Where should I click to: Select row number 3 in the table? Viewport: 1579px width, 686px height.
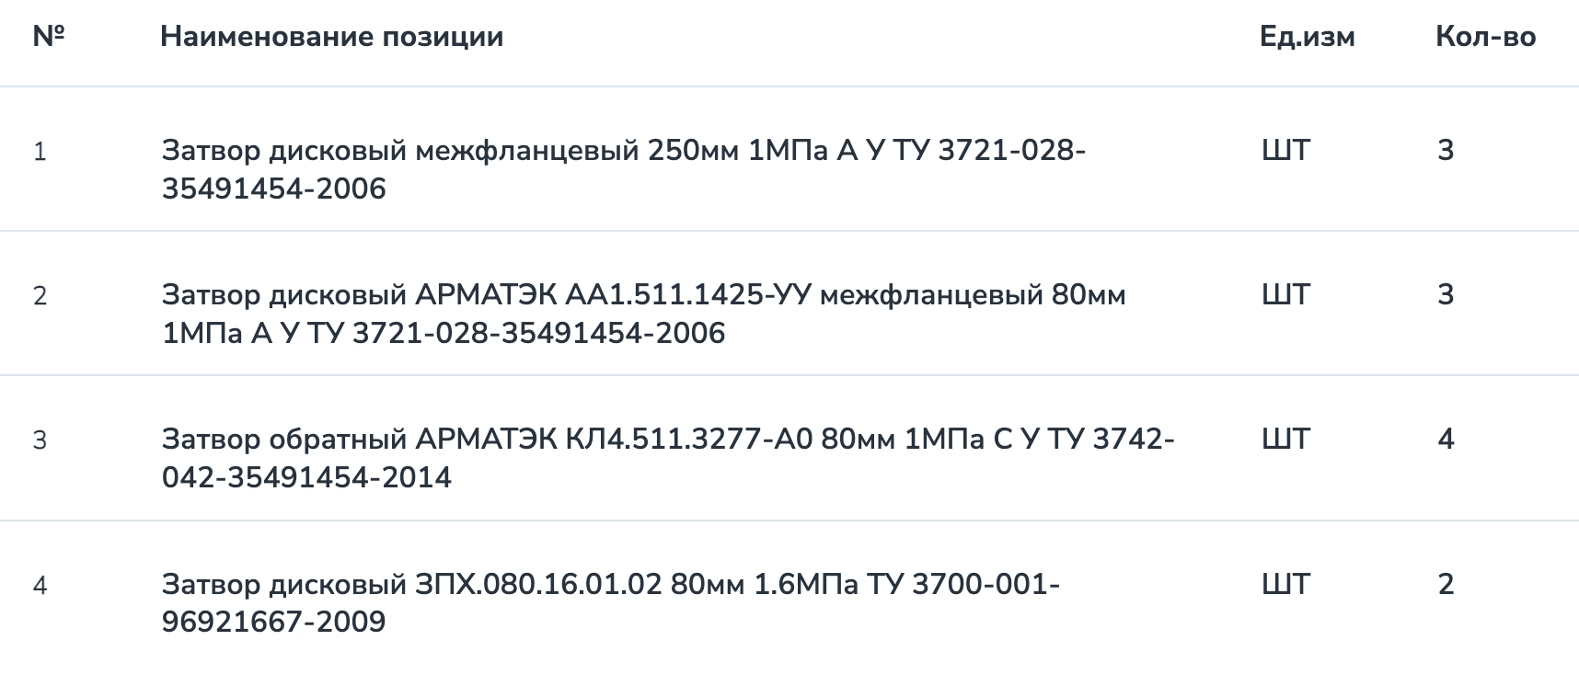tap(40, 440)
